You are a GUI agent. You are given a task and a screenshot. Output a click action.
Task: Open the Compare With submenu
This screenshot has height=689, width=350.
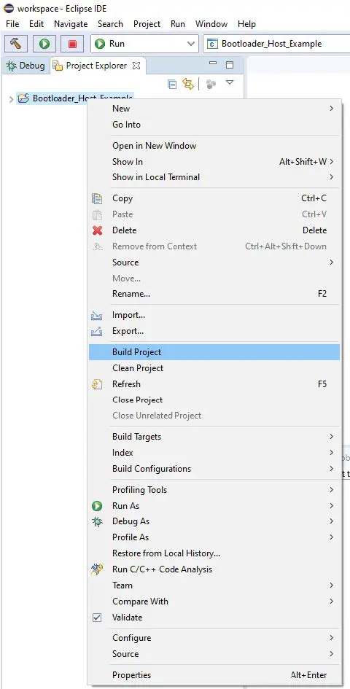click(214, 602)
